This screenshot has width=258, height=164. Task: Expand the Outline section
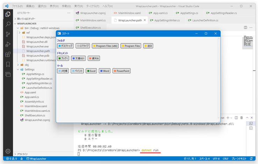point(43,154)
